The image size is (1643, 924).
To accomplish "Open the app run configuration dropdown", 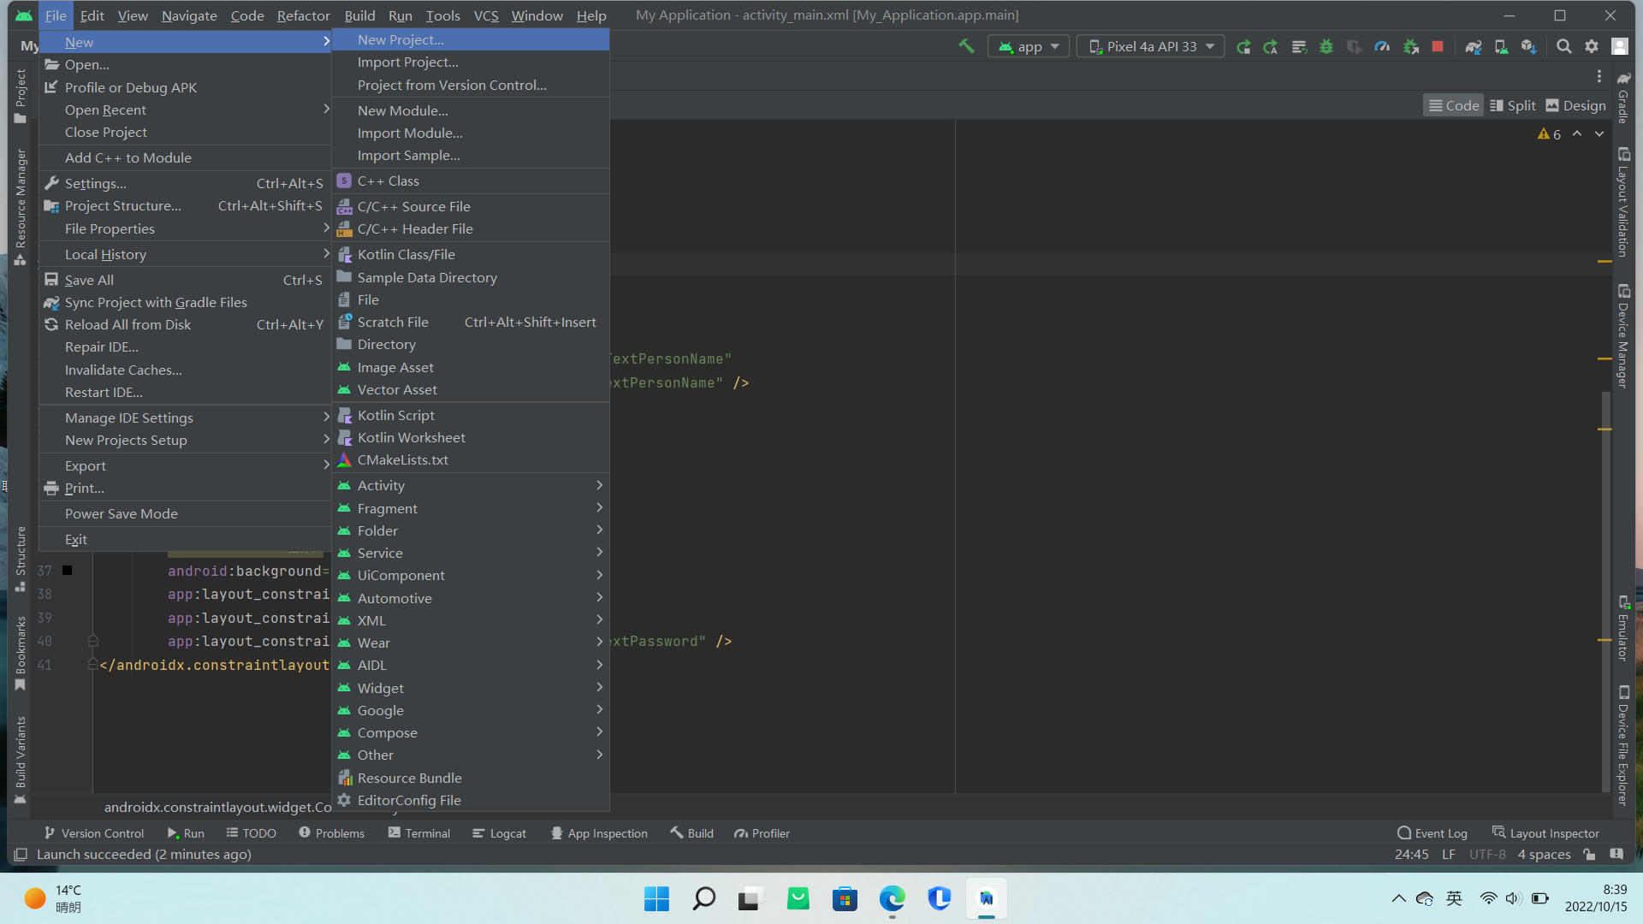I will [x=1028, y=46].
